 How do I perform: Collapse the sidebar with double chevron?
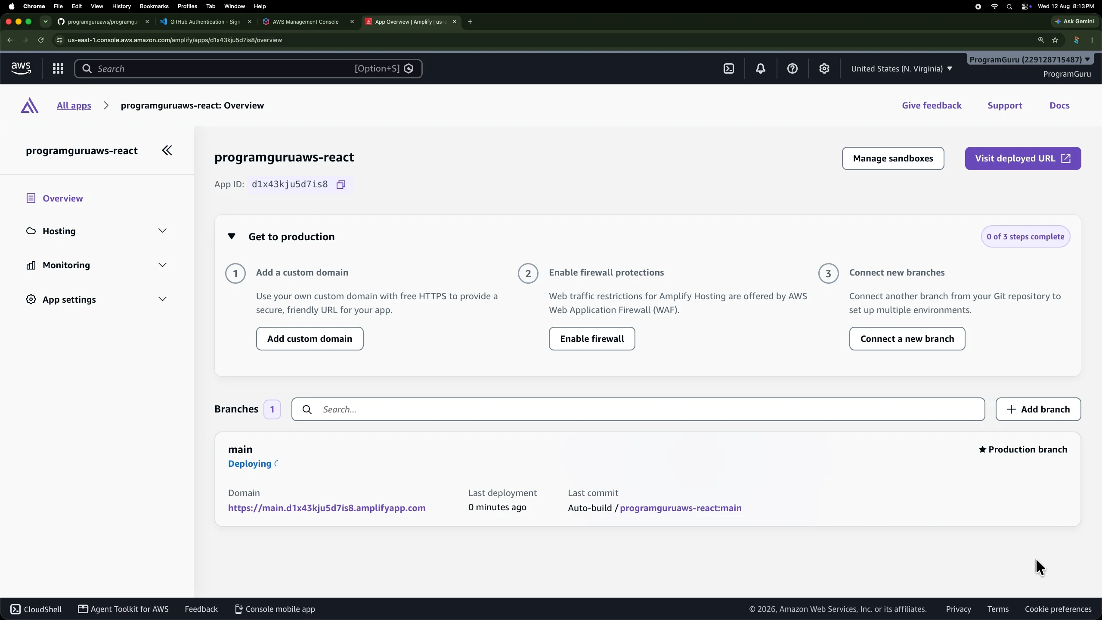[167, 150]
